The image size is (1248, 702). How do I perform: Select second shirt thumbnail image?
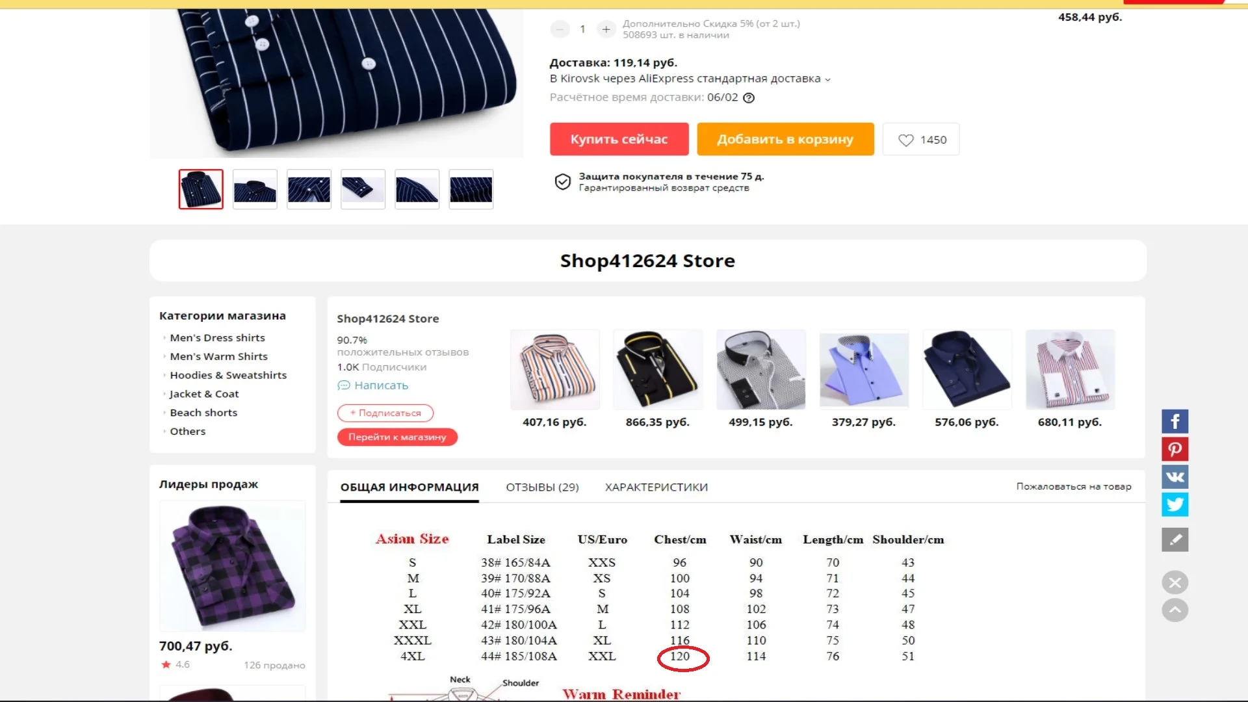tap(255, 189)
